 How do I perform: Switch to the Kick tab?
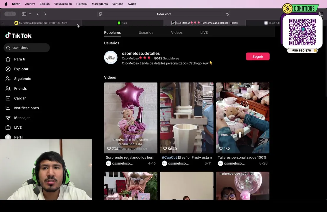123,23
